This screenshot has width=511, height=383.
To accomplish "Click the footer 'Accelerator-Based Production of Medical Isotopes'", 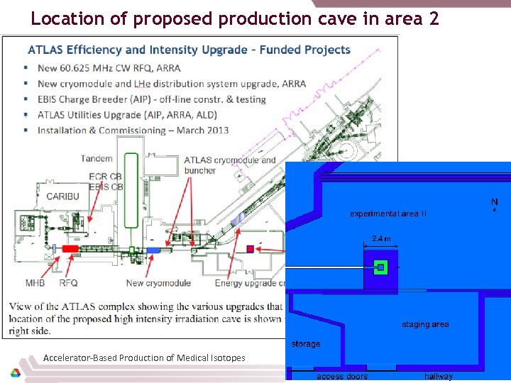I will [x=144, y=358].
